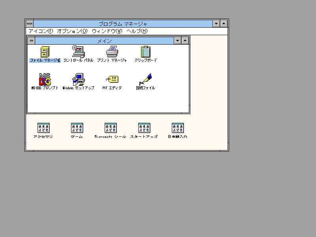This screenshot has width=316, height=237.
Task: Minimize the プログラム マネージャ window
Action: point(216,24)
